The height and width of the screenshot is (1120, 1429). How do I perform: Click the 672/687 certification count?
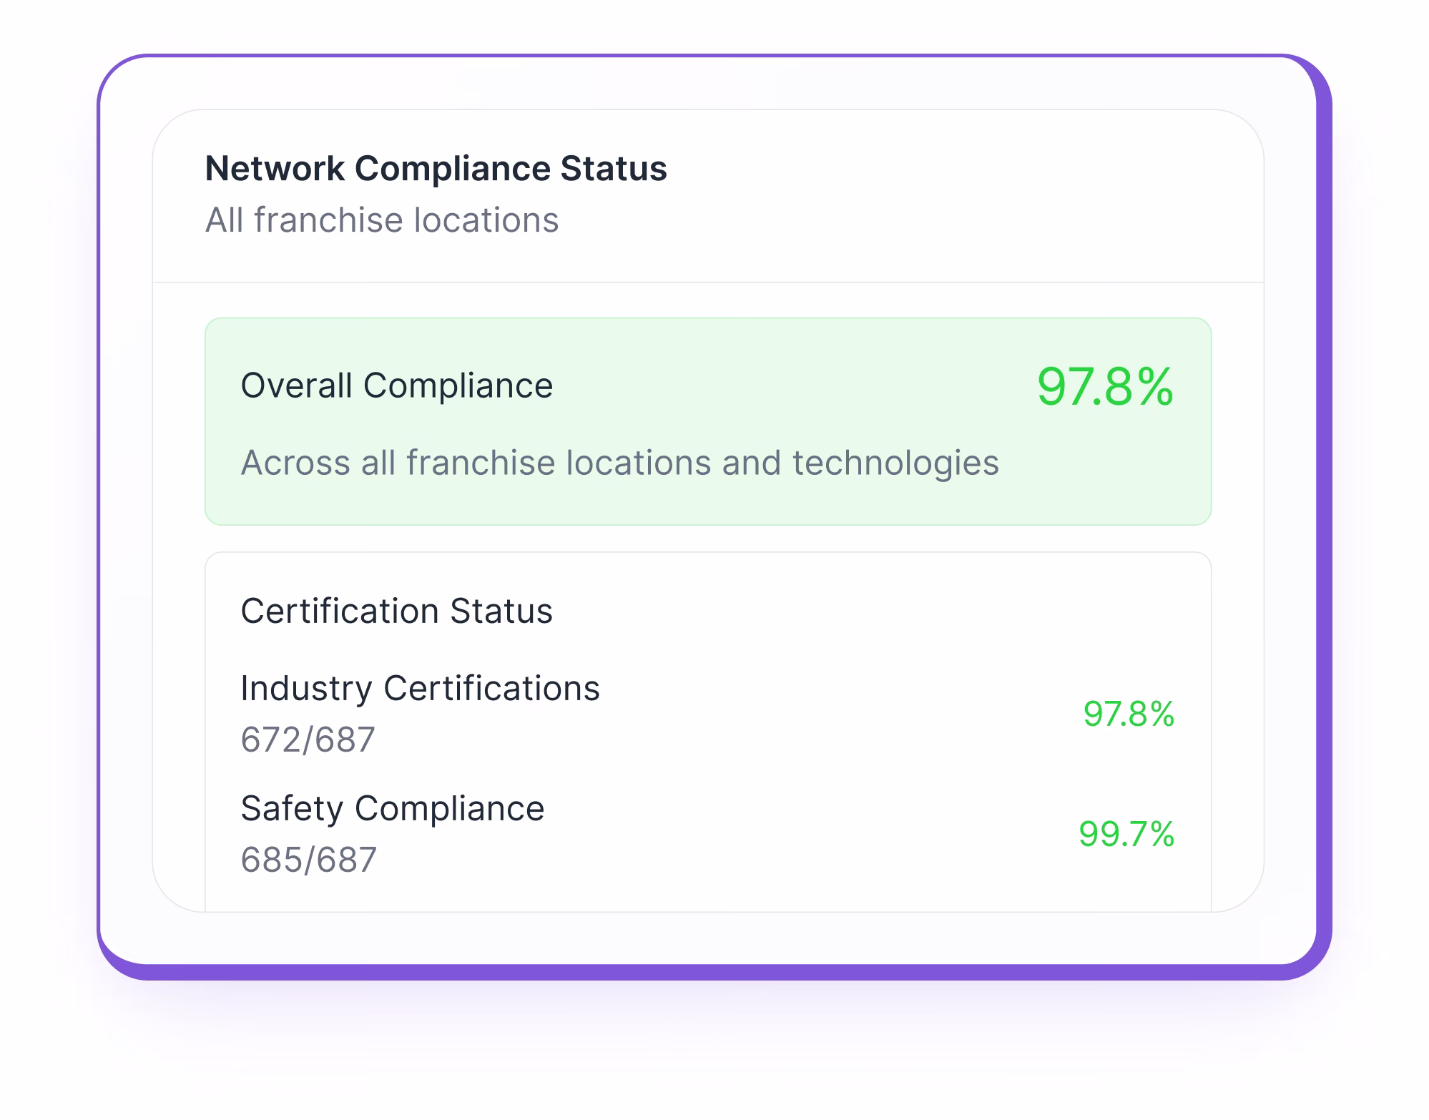tap(308, 740)
